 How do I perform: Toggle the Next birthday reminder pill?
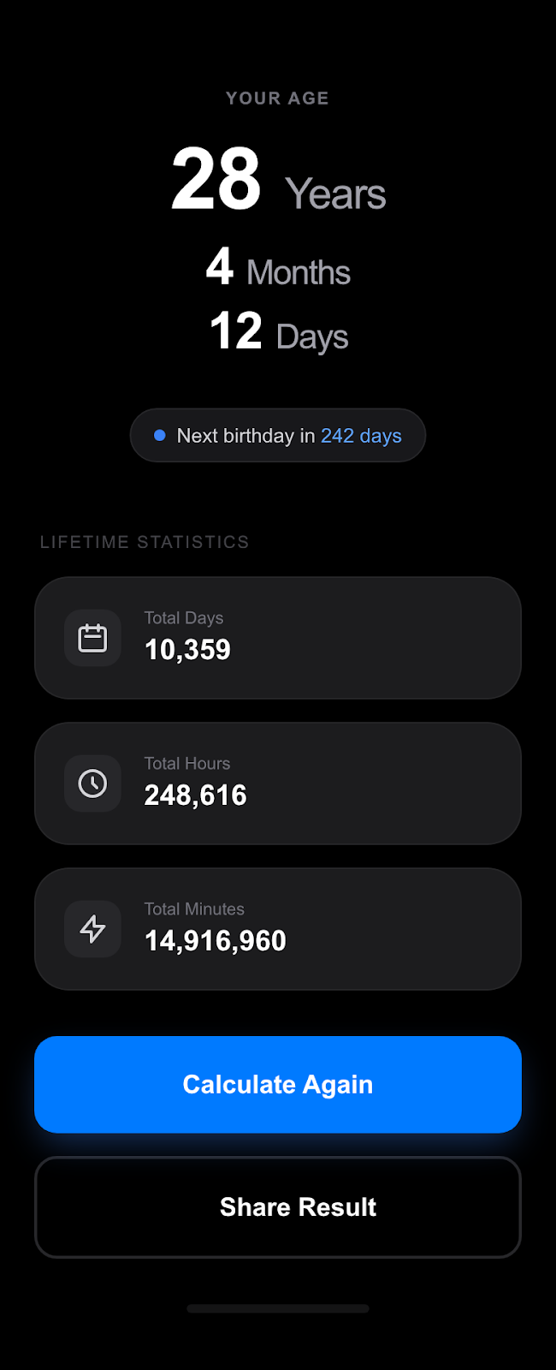pyautogui.click(x=278, y=435)
